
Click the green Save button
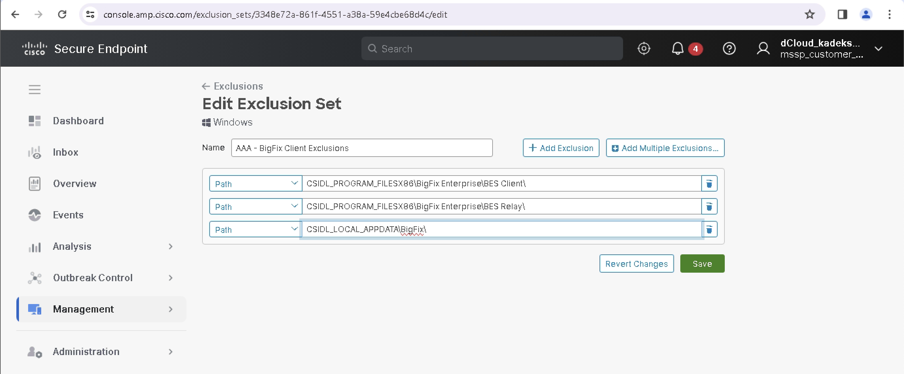point(702,263)
